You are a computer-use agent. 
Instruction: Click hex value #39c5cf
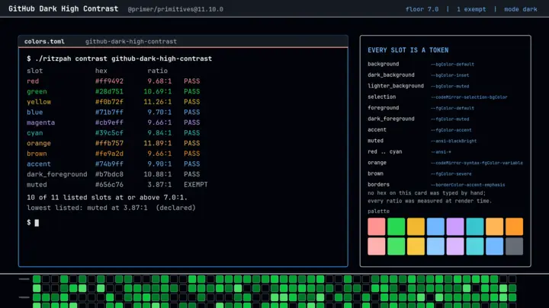tap(109, 133)
